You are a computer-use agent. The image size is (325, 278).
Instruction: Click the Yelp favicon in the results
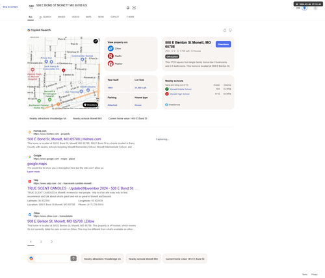point(30,181)
